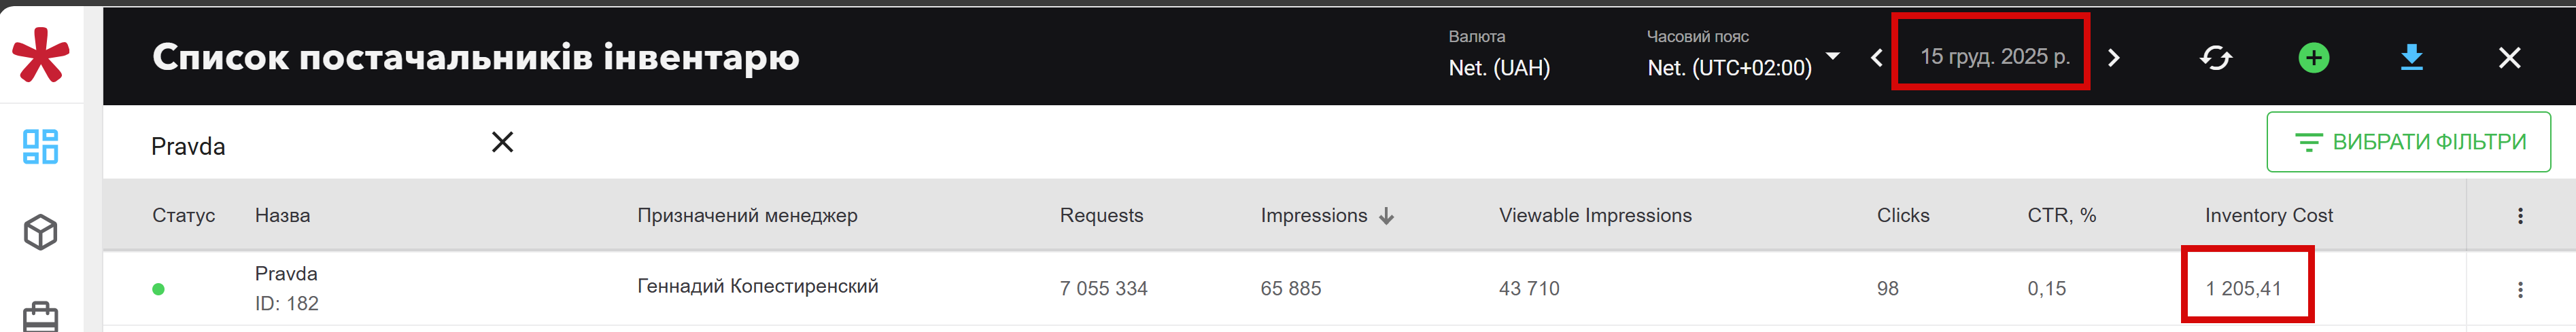Close the suppliers list panel
This screenshot has width=2576, height=332.
coord(2509,58)
